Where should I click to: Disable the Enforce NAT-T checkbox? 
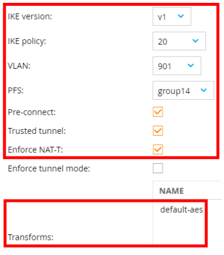tap(158, 149)
